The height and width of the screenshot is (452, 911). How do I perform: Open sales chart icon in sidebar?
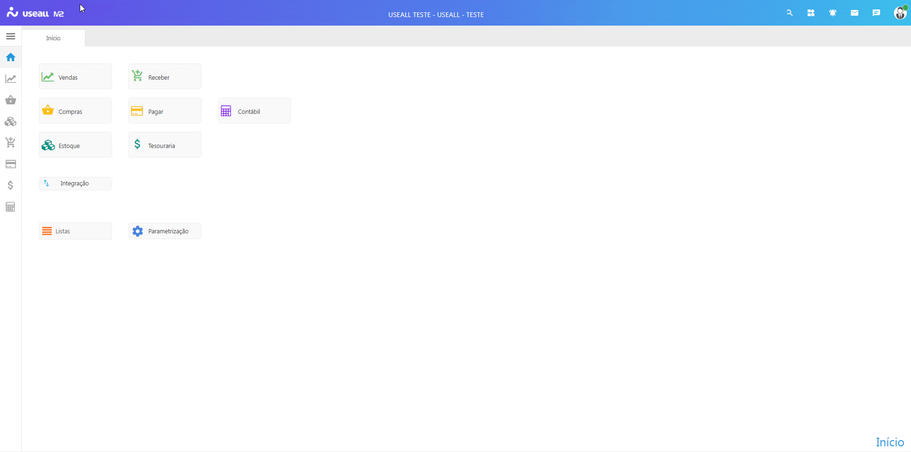pyautogui.click(x=10, y=79)
